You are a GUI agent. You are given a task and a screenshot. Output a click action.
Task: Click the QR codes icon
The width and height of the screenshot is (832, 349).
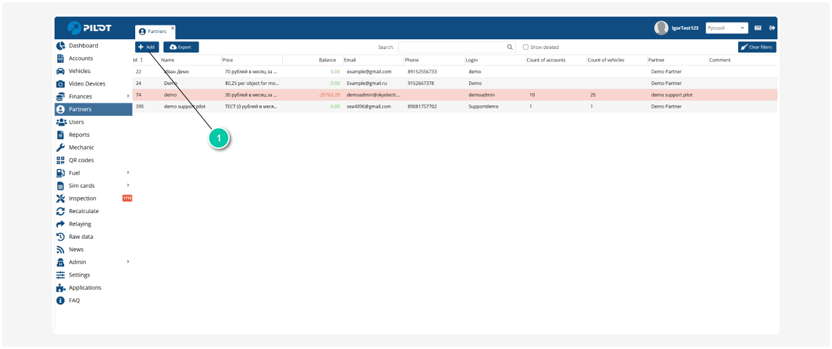[x=61, y=160]
